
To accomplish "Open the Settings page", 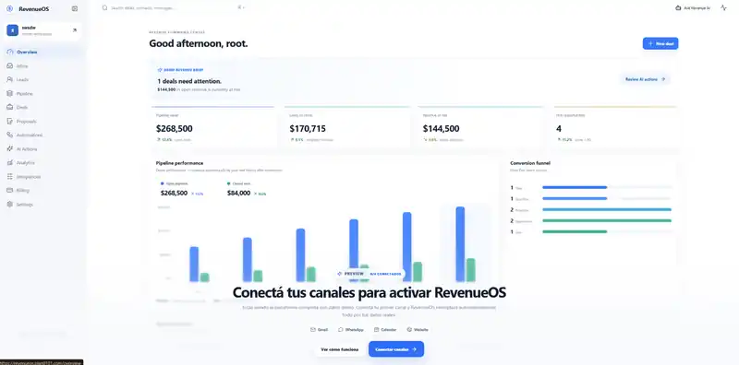I will [x=43, y=204].
